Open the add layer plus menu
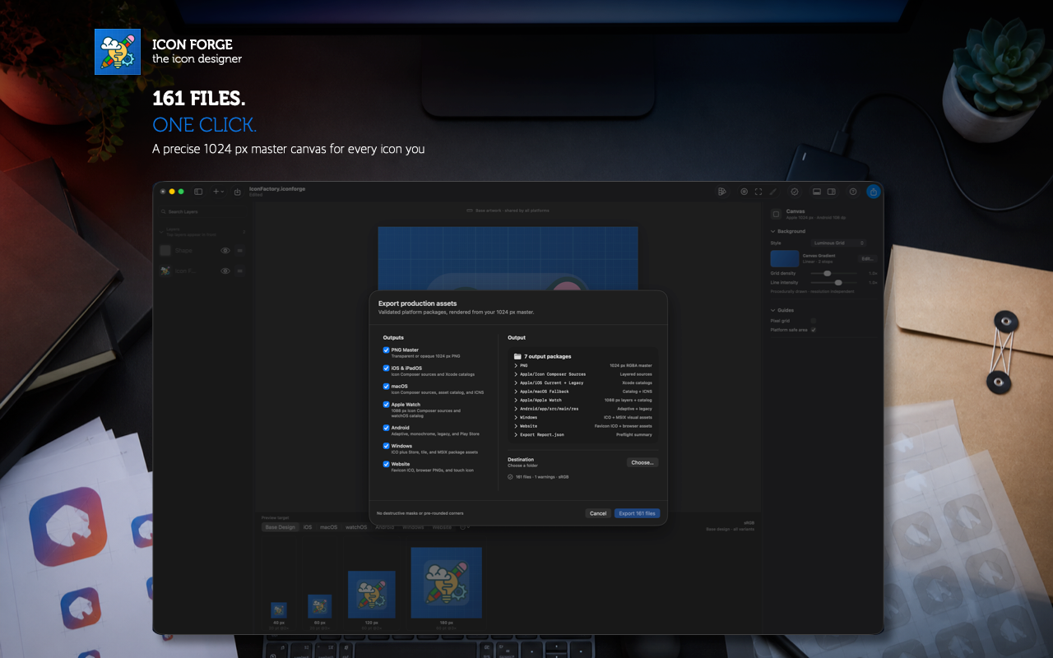 [218, 192]
